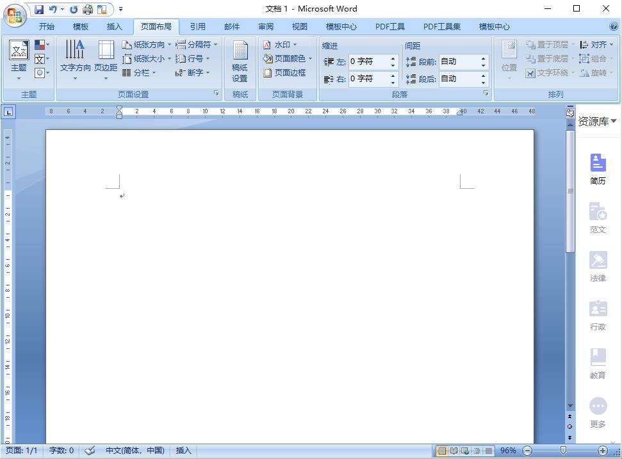Check proofing errors icon in the status bar
622x459 pixels.
coord(90,451)
